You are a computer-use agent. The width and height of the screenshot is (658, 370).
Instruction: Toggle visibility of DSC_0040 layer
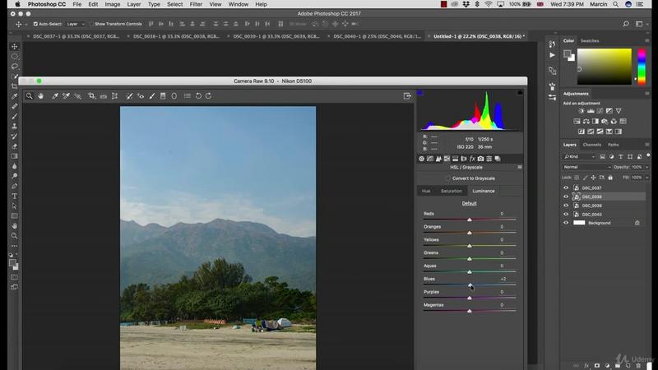point(566,215)
